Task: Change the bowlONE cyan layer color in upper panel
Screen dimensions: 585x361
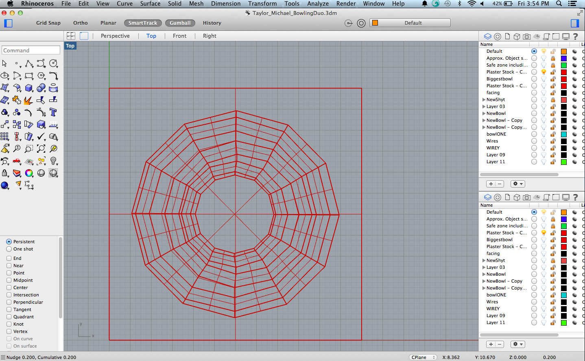Action: (x=564, y=134)
